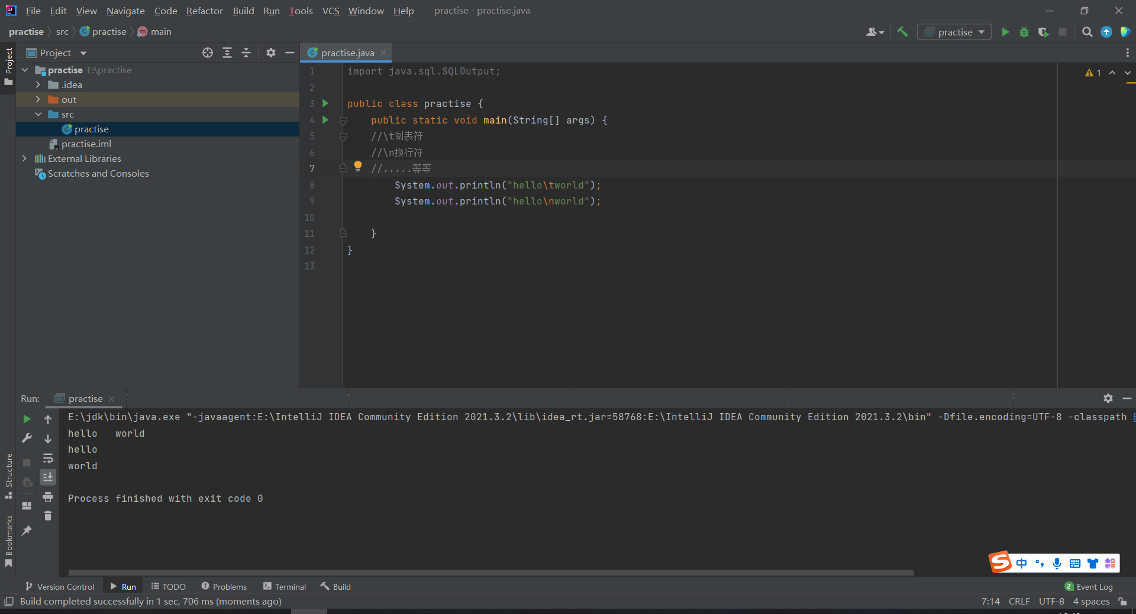
Task: Open the Event Log
Action: pos(1089,586)
